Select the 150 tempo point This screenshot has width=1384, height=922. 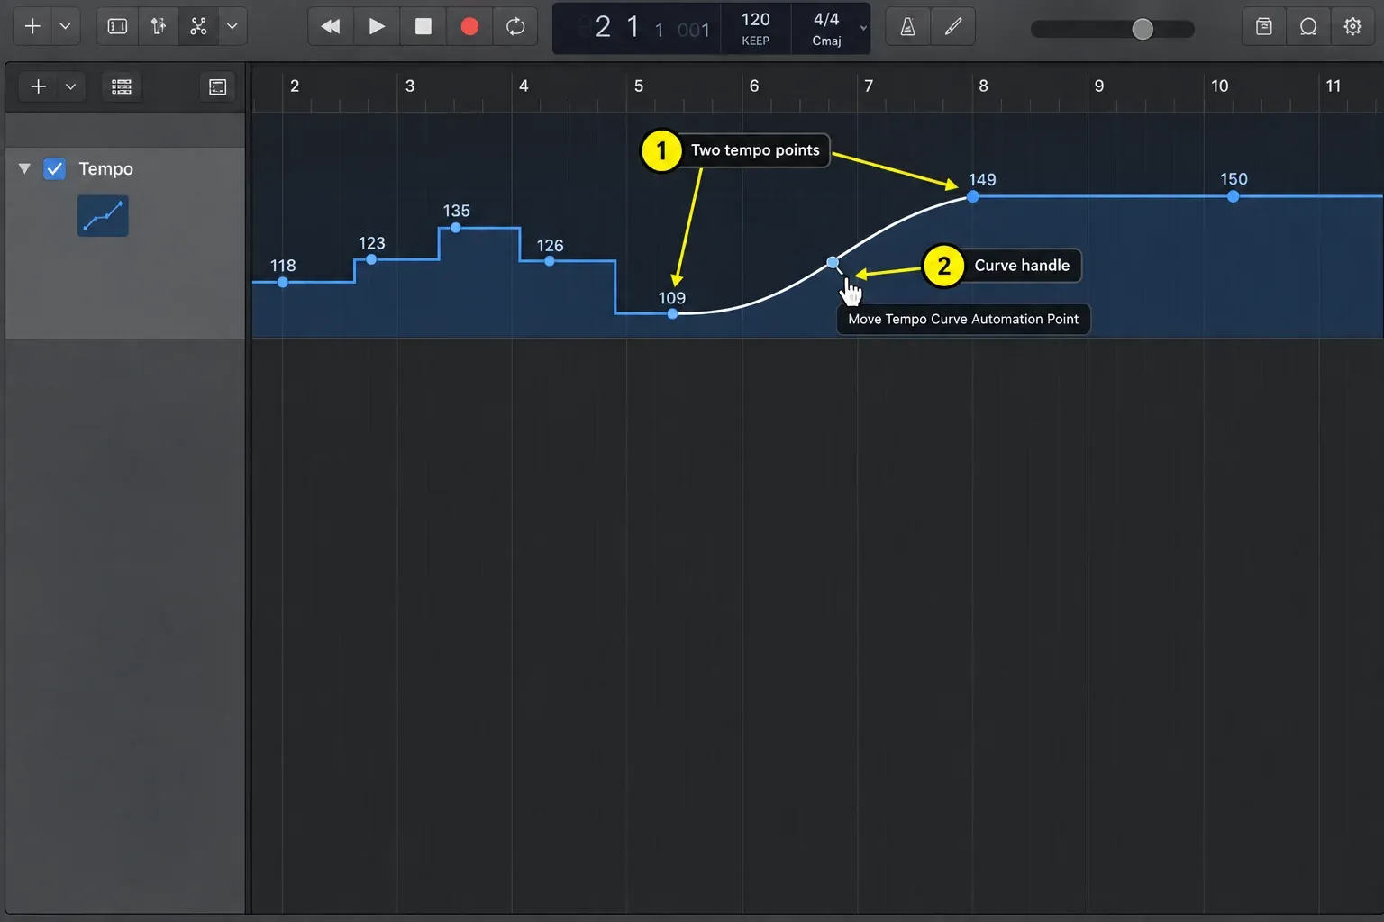[x=1233, y=196]
